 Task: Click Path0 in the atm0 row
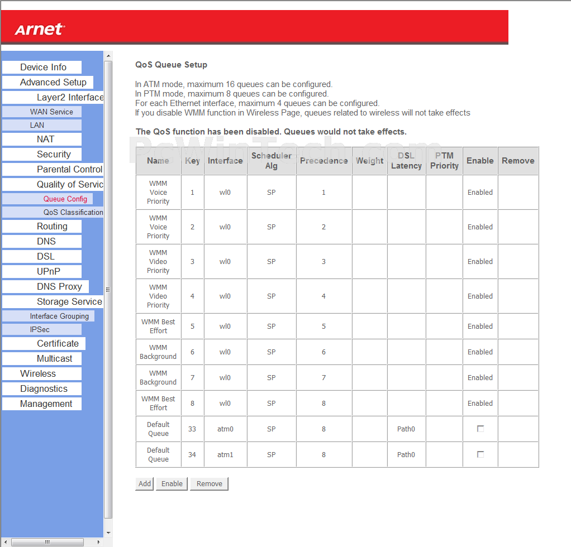tap(406, 429)
